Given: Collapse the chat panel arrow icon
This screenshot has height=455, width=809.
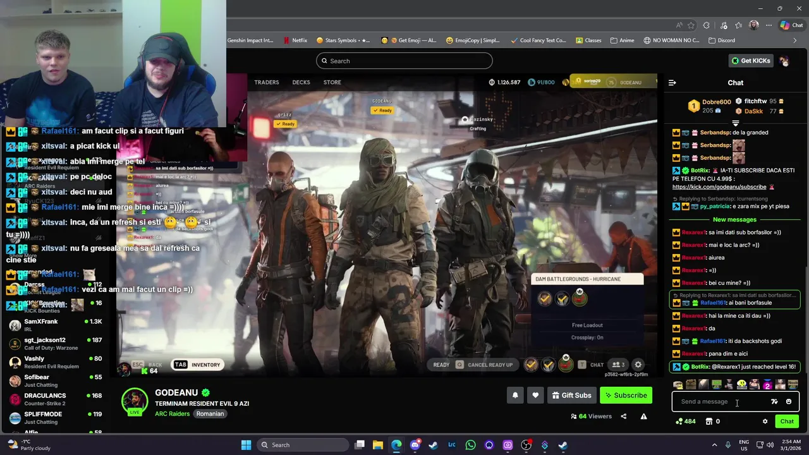Looking at the screenshot, I should pyautogui.click(x=672, y=83).
